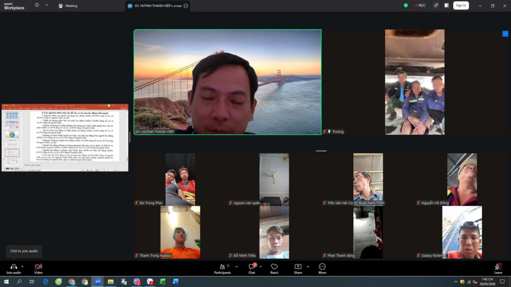Open the AI Companion sparkle icon
This screenshot has width=511, height=287.
click(x=436, y=5)
